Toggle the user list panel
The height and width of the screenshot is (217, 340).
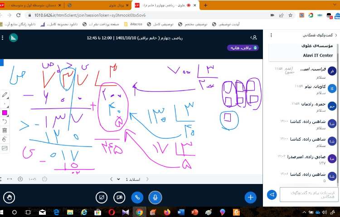click(x=254, y=38)
